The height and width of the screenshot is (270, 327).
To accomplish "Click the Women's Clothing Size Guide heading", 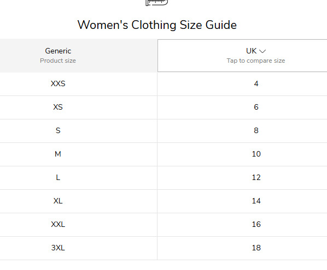I will [x=157, y=25].
